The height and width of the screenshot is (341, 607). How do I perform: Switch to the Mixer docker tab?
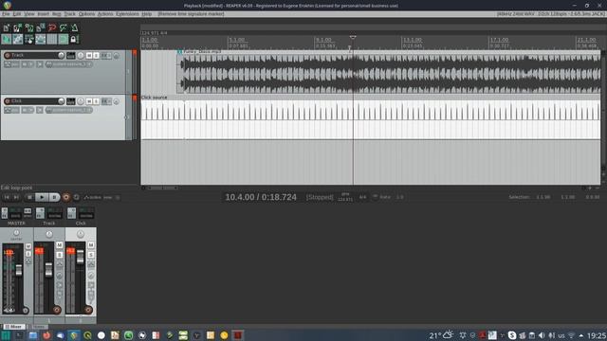pyautogui.click(x=13, y=327)
